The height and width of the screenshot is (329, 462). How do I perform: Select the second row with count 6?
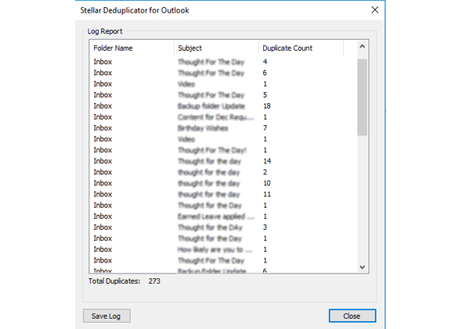click(x=223, y=270)
